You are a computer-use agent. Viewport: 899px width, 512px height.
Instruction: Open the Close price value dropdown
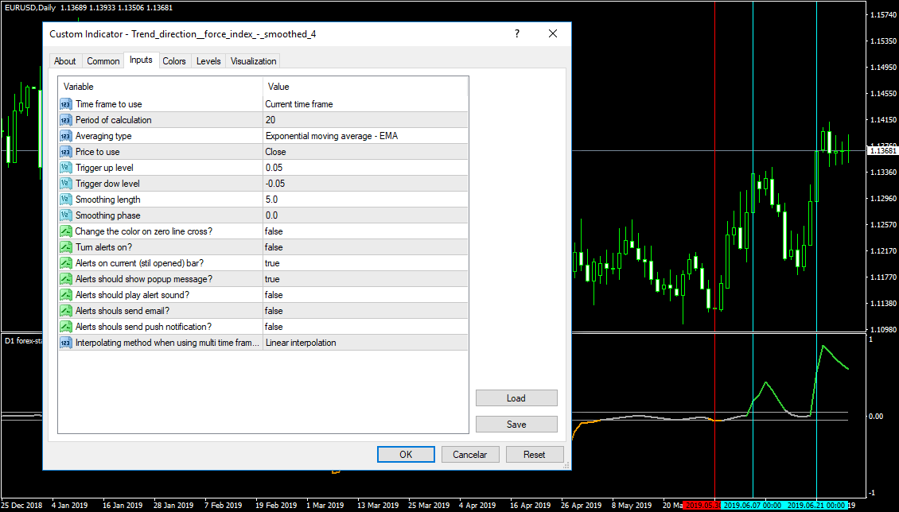pos(365,152)
